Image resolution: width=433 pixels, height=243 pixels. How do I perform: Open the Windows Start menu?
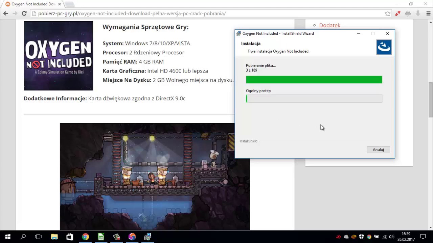pos(8,237)
